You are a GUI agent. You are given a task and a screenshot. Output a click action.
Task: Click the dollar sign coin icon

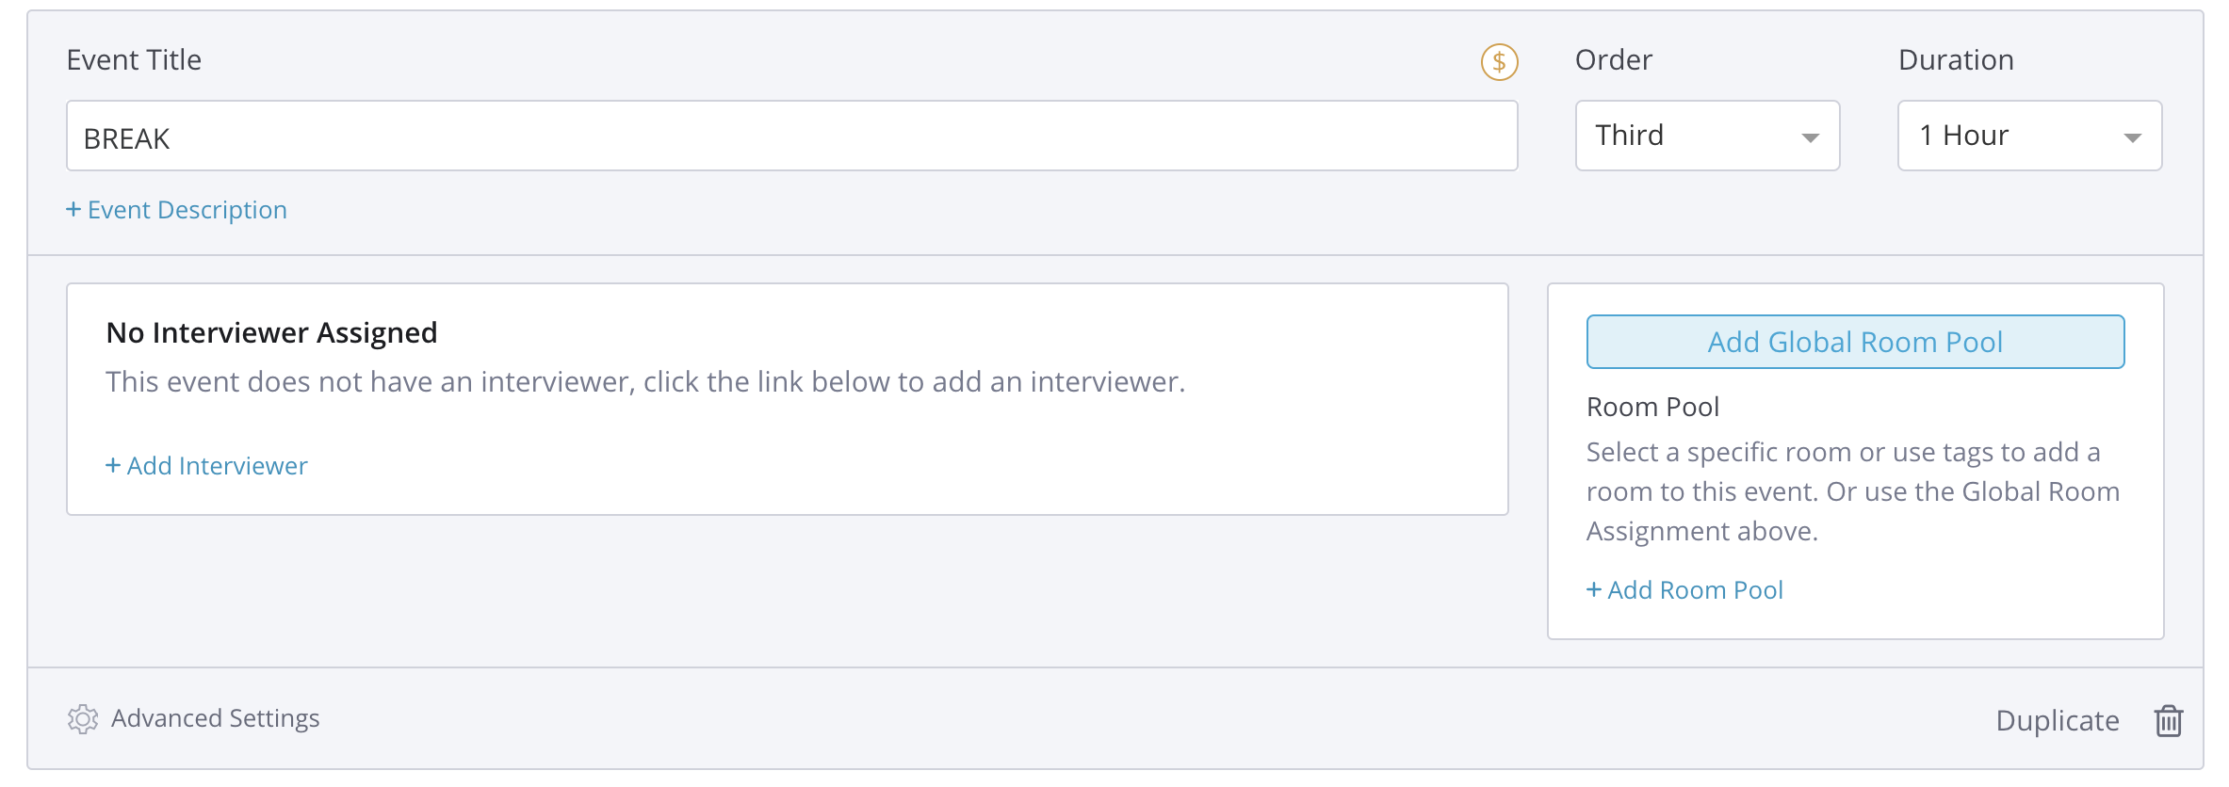click(1499, 62)
